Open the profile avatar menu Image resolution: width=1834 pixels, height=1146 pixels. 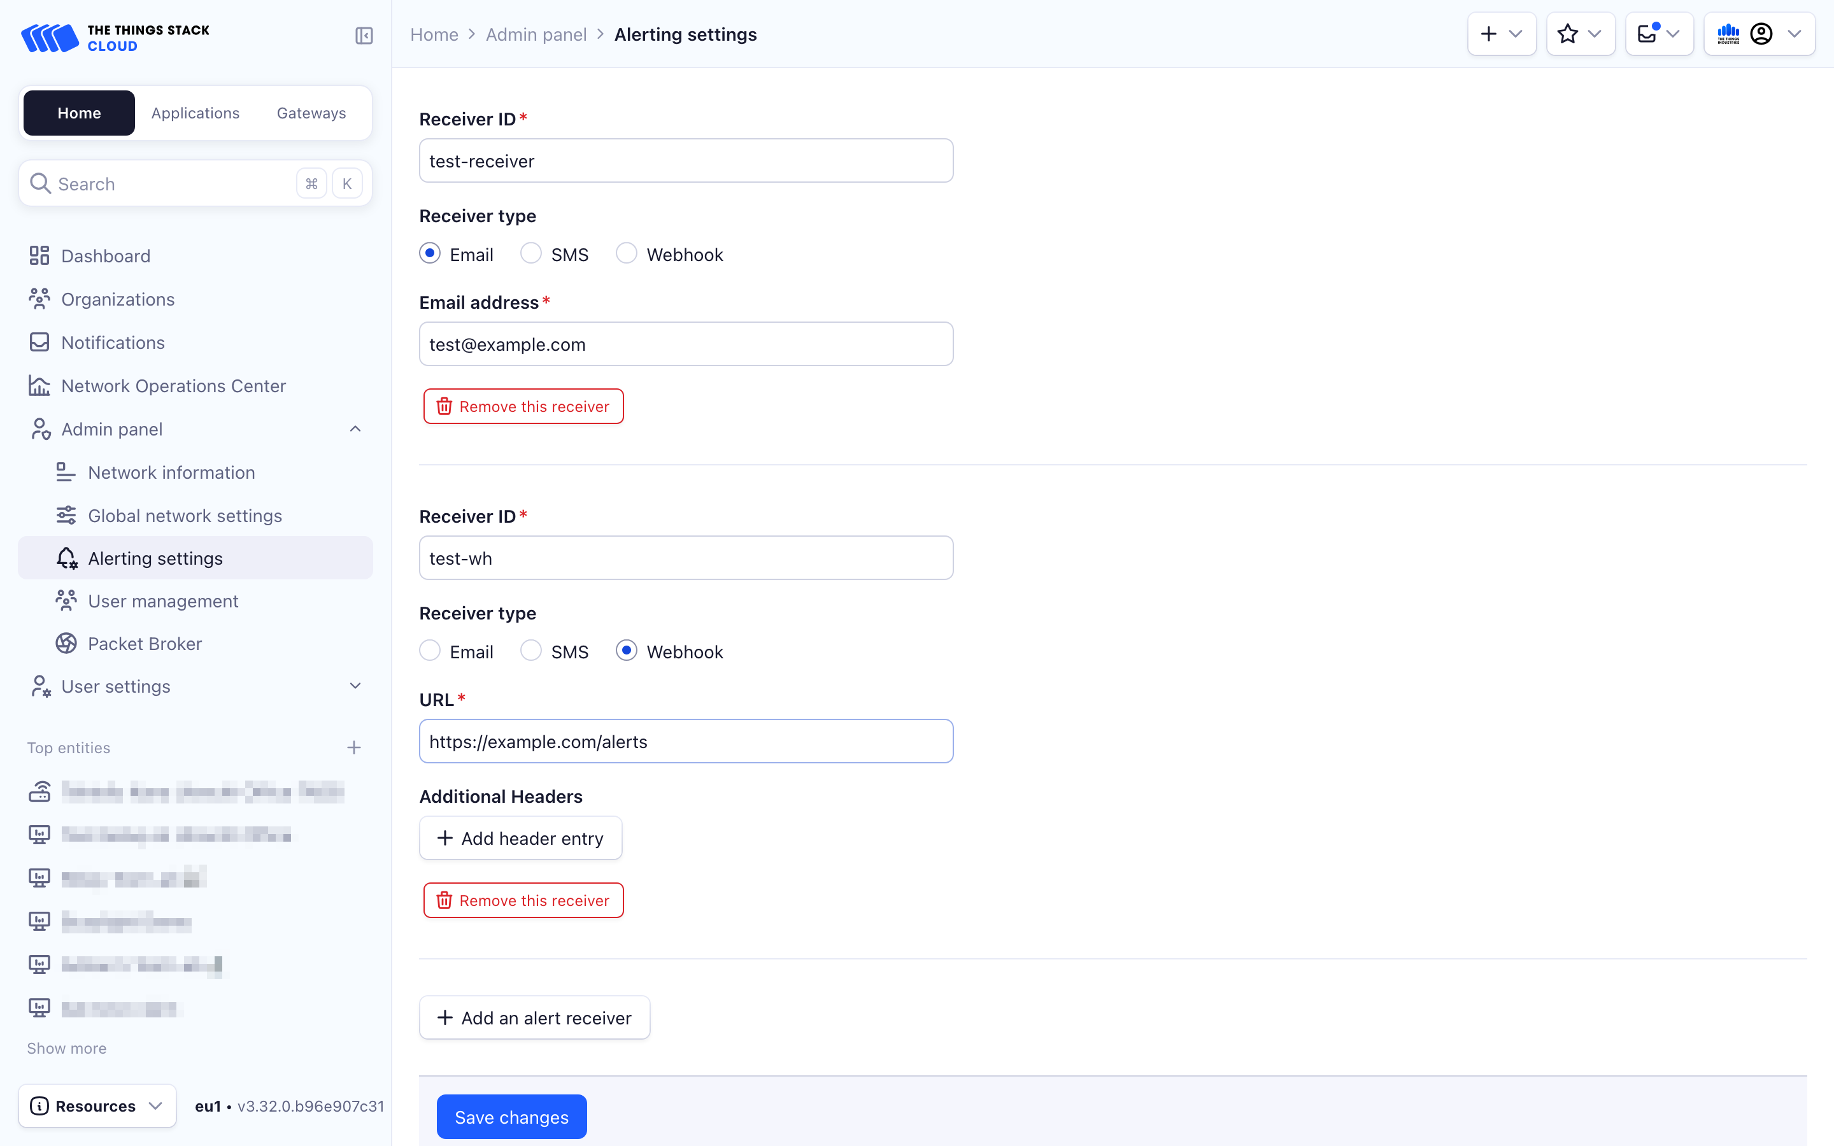(1762, 33)
